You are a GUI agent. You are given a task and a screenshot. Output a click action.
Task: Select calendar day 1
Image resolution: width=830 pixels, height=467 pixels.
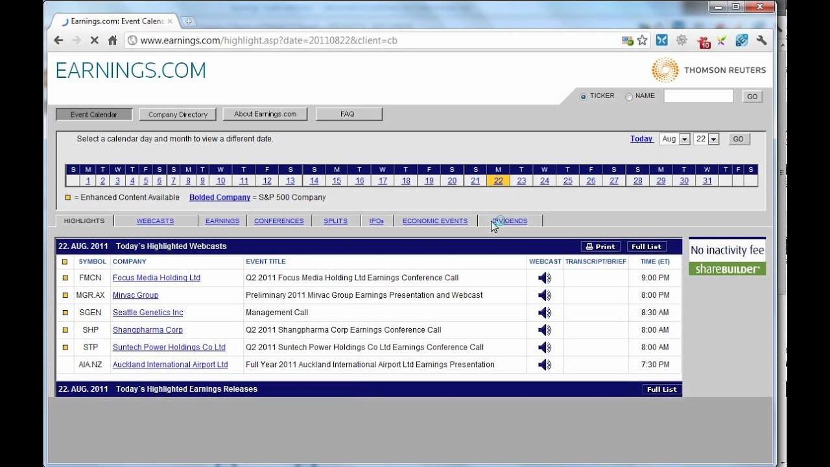pyautogui.click(x=88, y=181)
